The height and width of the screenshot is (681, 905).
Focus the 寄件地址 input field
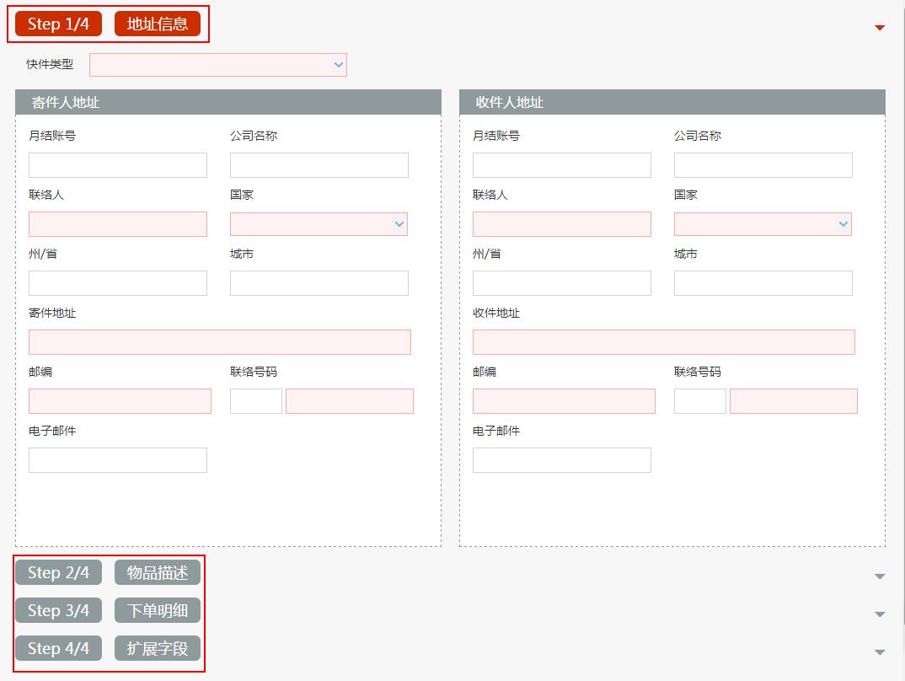[x=220, y=342]
